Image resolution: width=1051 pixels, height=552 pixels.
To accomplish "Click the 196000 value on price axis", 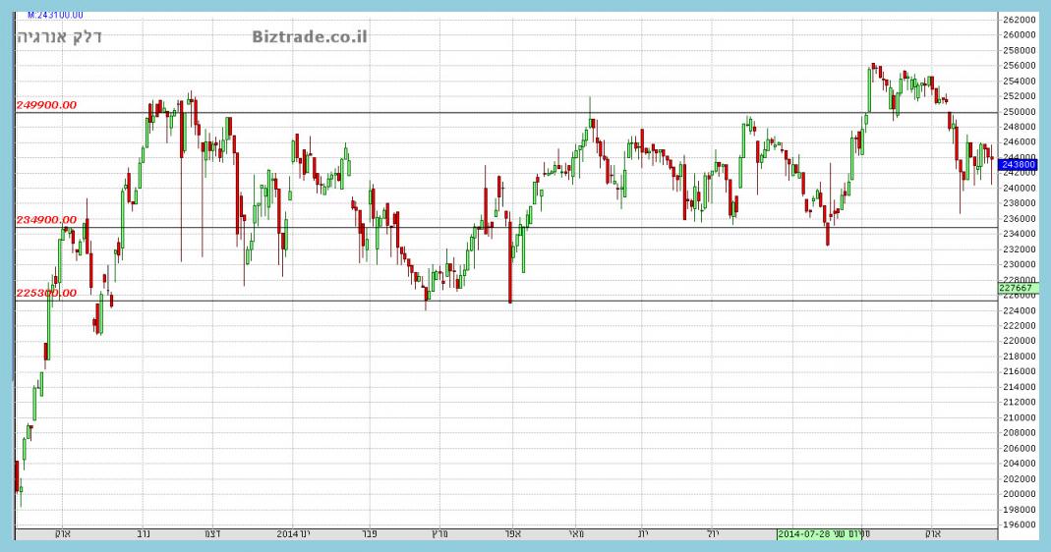I will [1019, 524].
